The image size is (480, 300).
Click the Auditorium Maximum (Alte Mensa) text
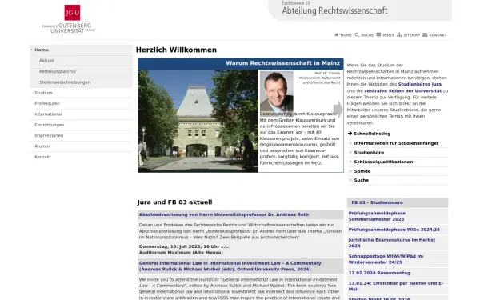[181, 253]
